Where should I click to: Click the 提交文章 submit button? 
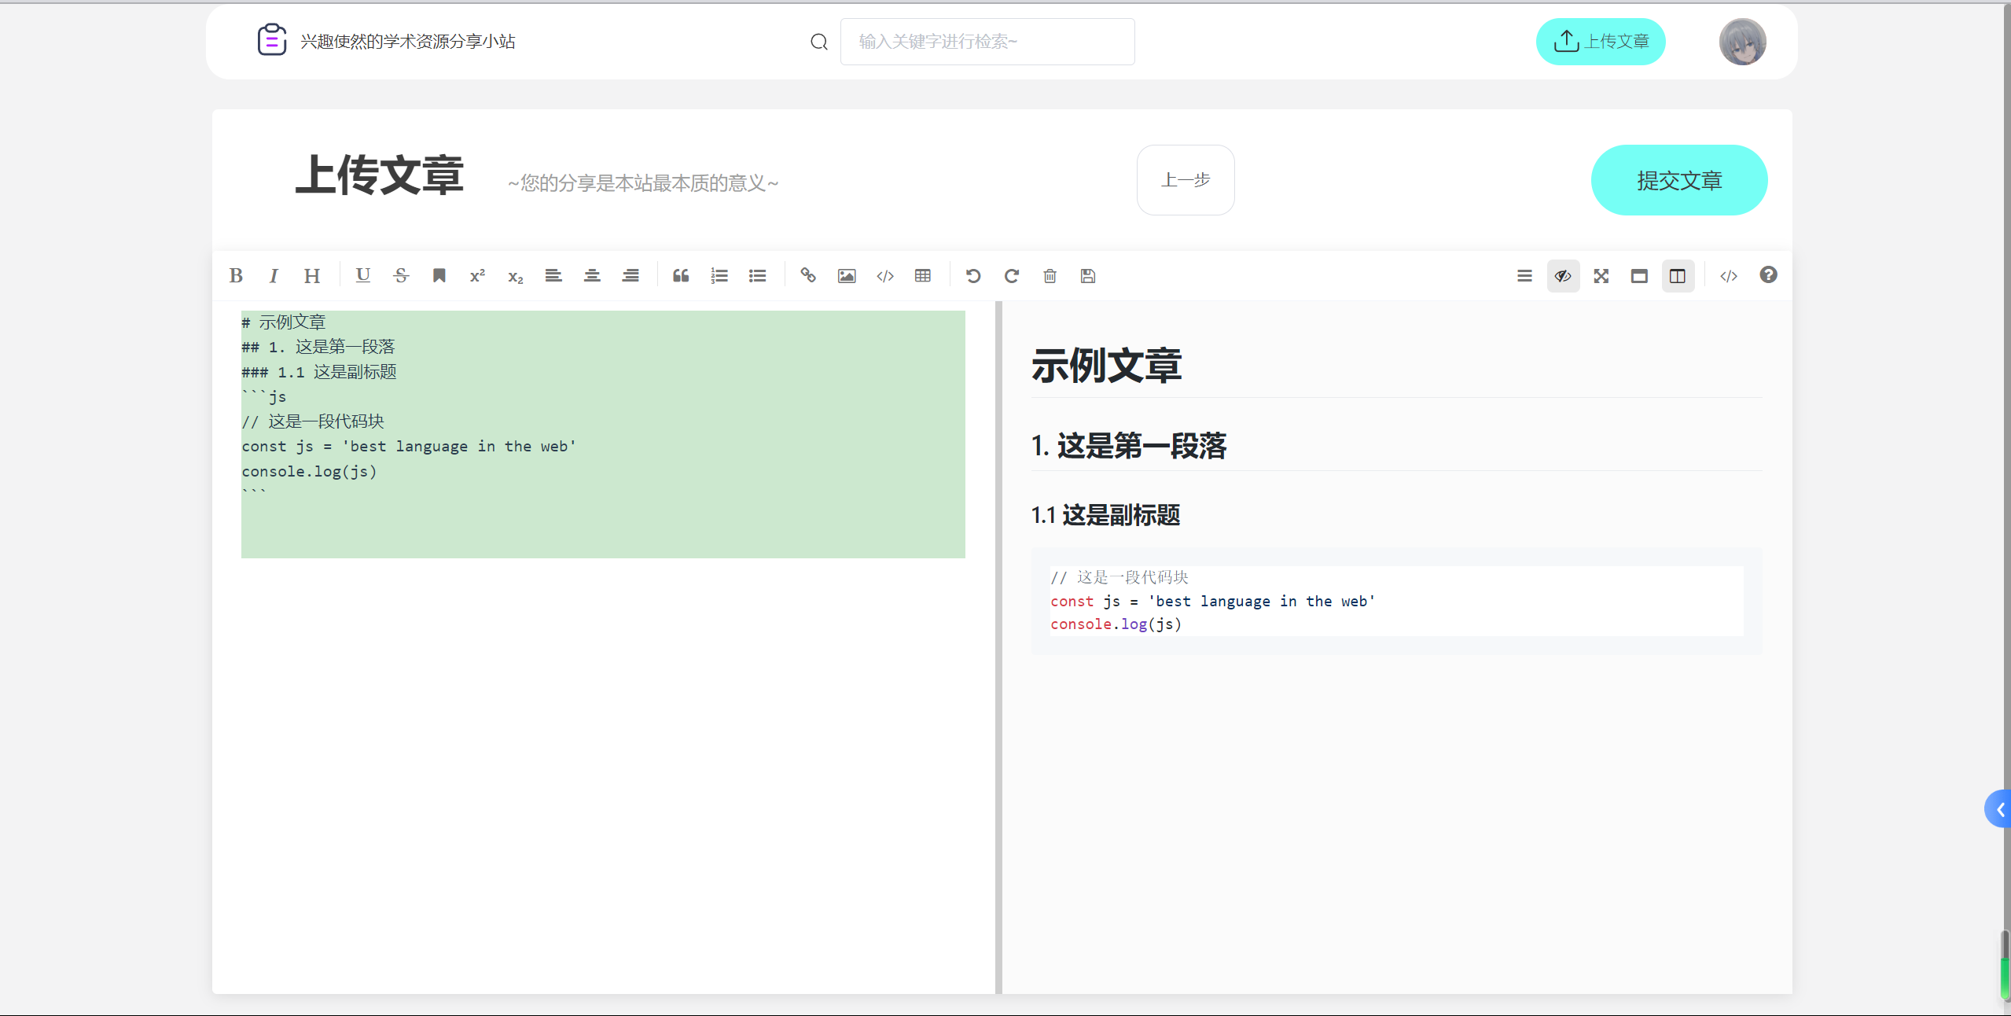(x=1679, y=180)
